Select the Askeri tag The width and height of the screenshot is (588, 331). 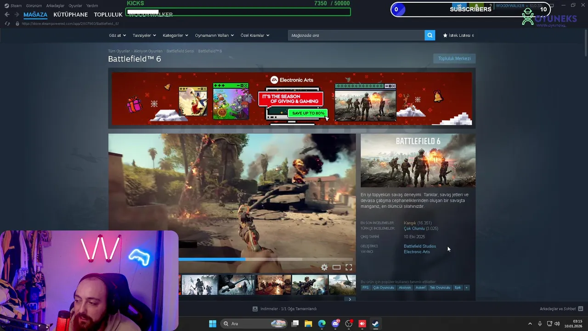[420, 288]
